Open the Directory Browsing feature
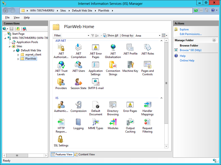 coord(113,108)
